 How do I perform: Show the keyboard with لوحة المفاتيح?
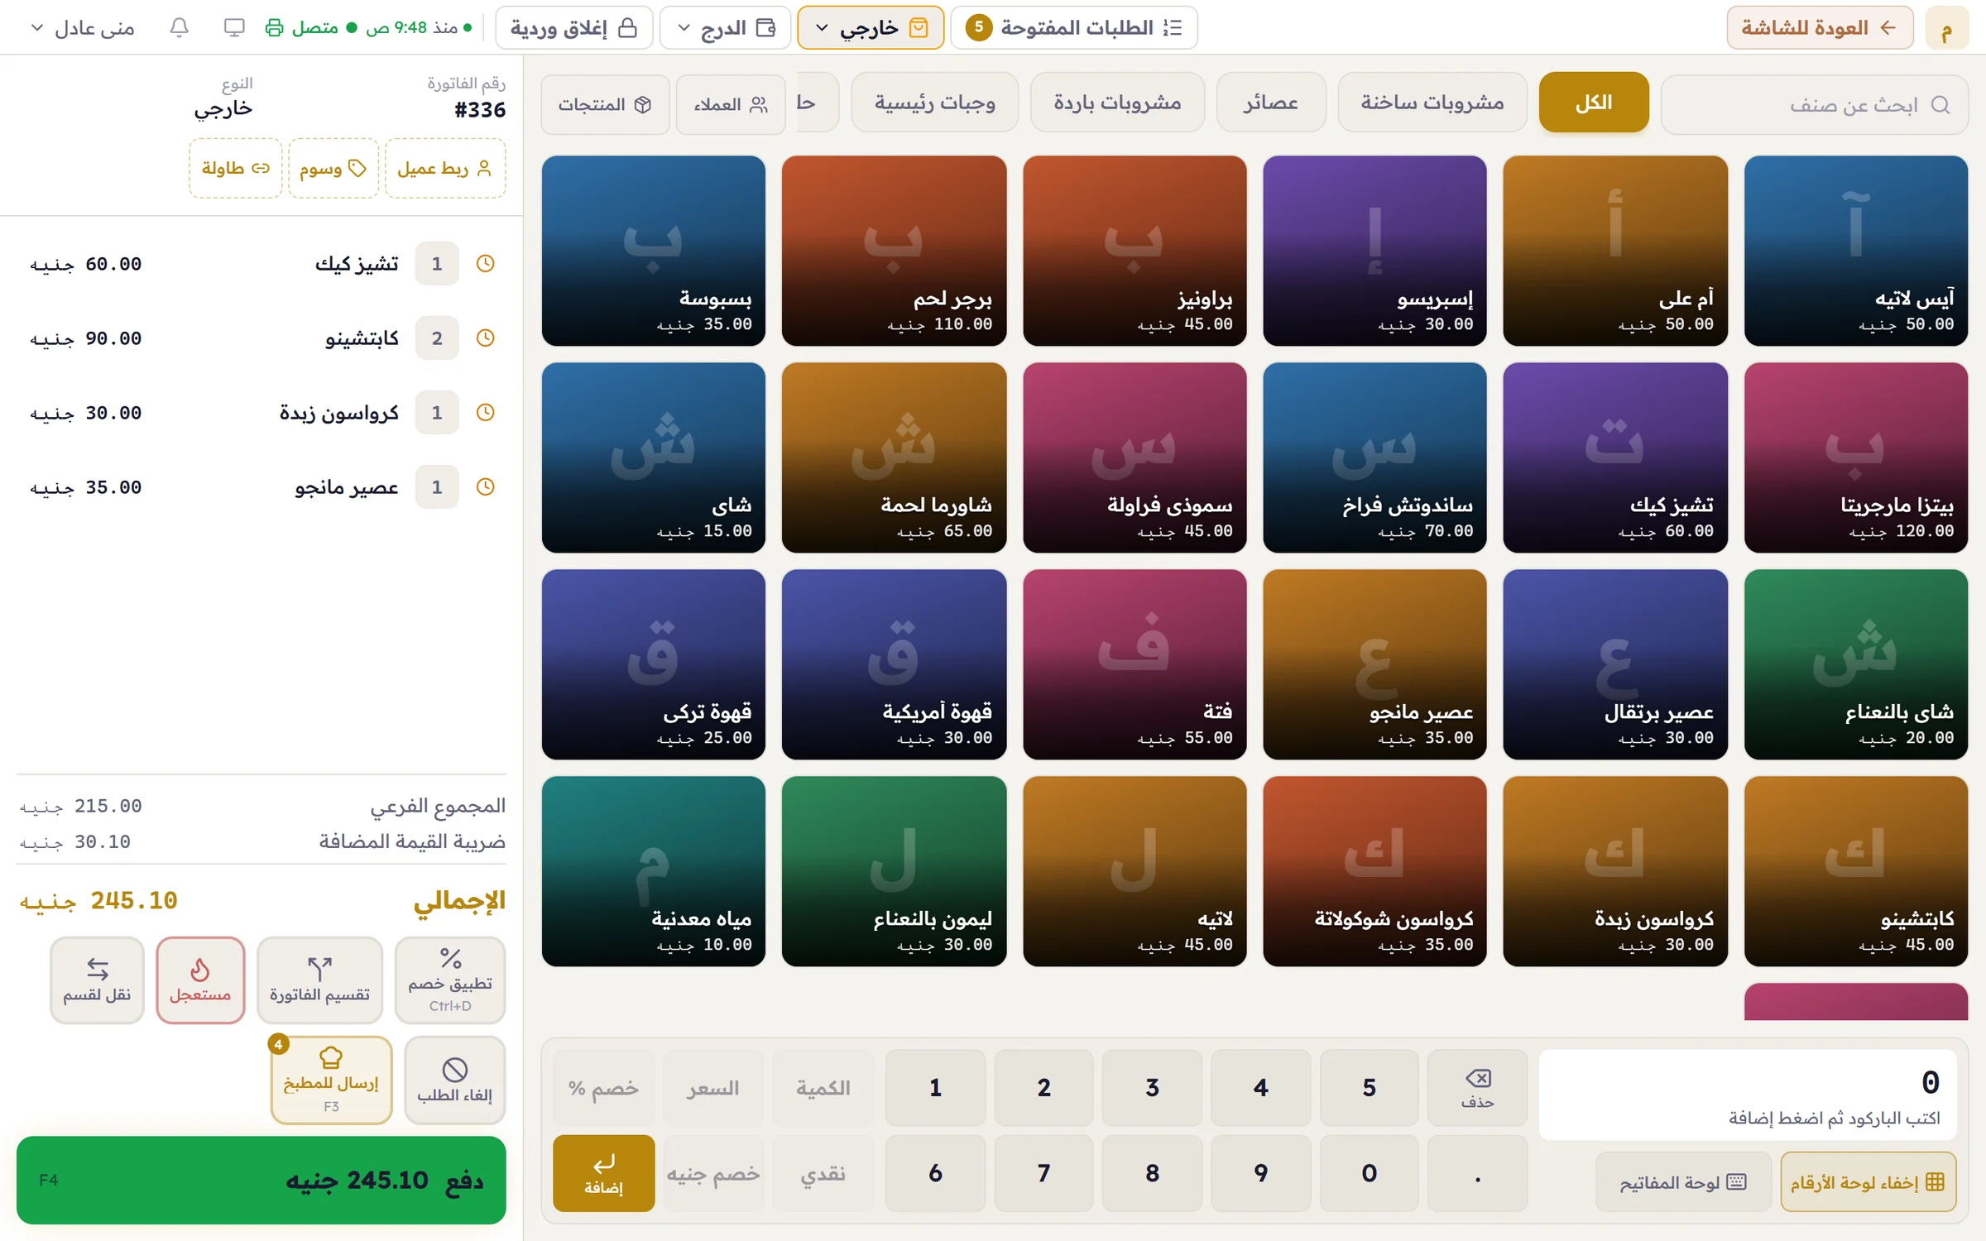pyautogui.click(x=1683, y=1182)
